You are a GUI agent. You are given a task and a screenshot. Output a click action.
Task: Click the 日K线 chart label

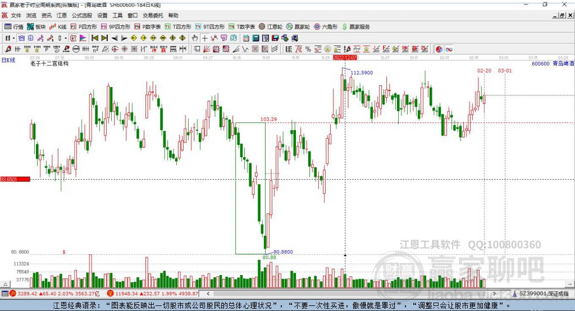[x=8, y=60]
